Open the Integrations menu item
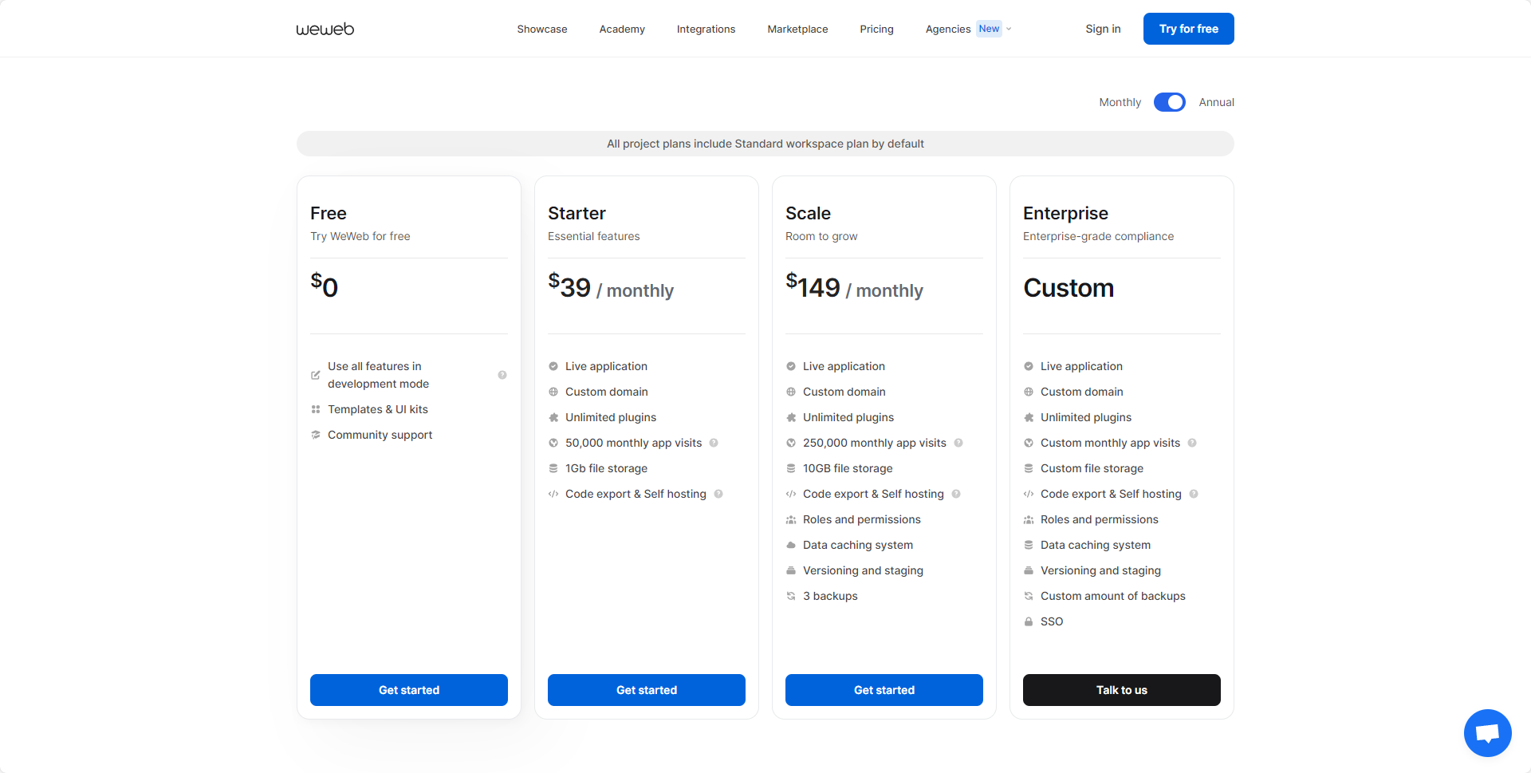Viewport: 1531px width, 773px height. [706, 29]
